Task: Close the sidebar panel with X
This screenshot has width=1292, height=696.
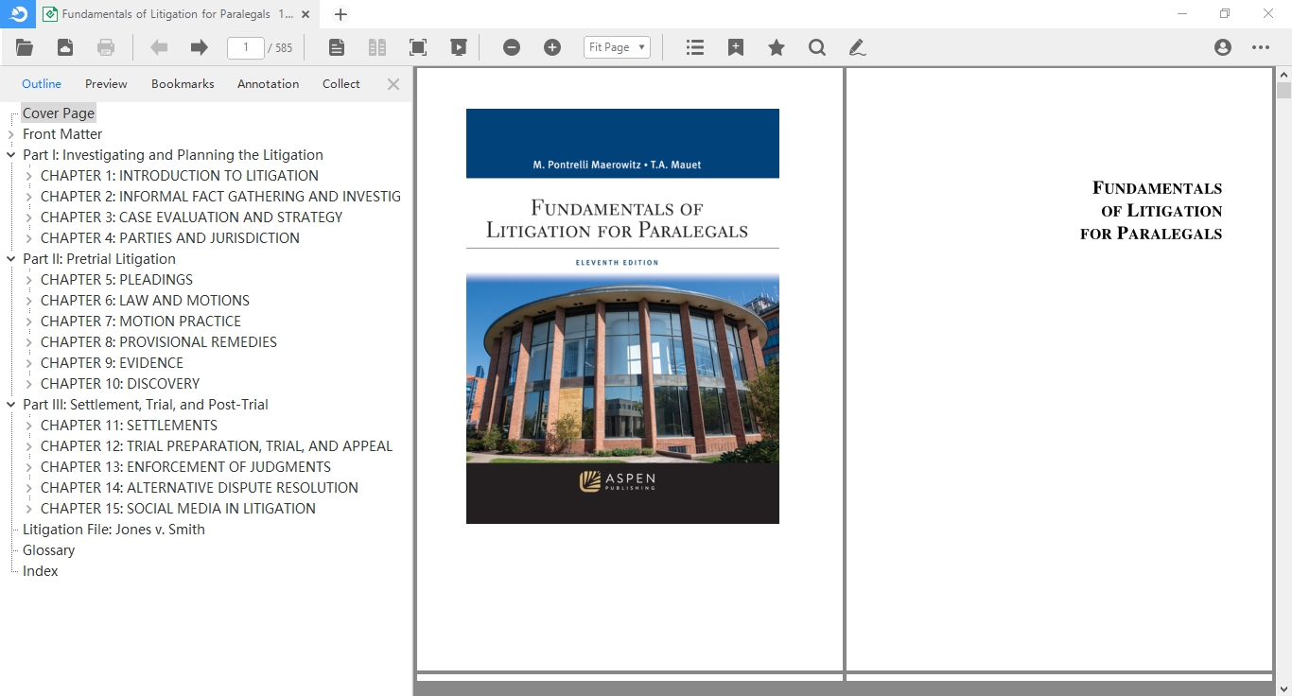Action: tap(393, 84)
